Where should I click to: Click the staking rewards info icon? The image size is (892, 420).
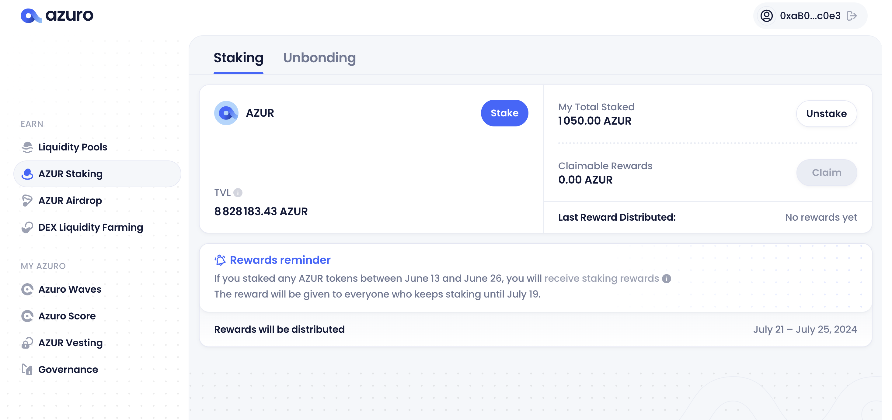point(667,278)
